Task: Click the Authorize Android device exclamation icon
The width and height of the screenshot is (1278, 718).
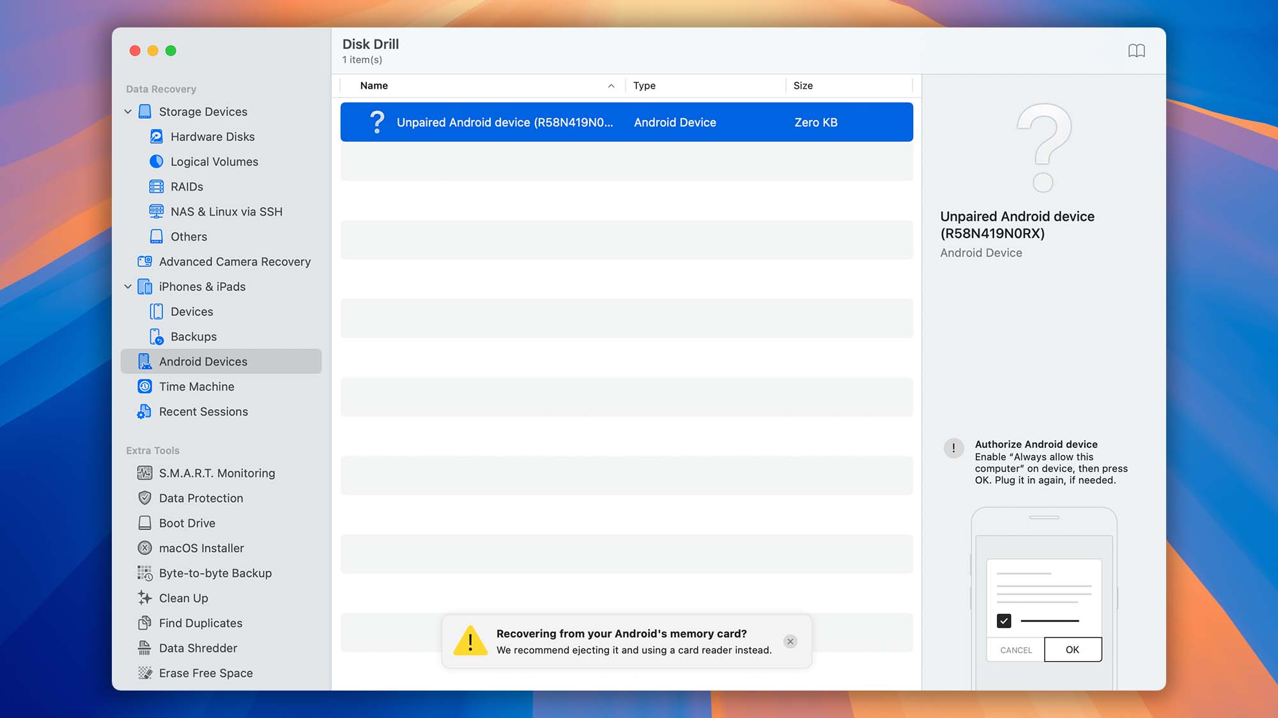Action: tap(953, 448)
